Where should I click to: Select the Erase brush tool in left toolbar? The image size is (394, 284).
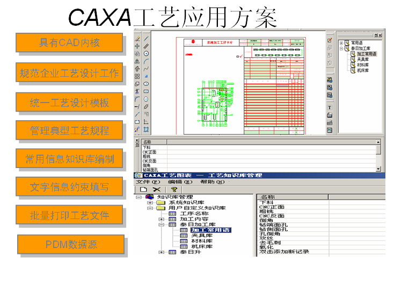point(137,39)
